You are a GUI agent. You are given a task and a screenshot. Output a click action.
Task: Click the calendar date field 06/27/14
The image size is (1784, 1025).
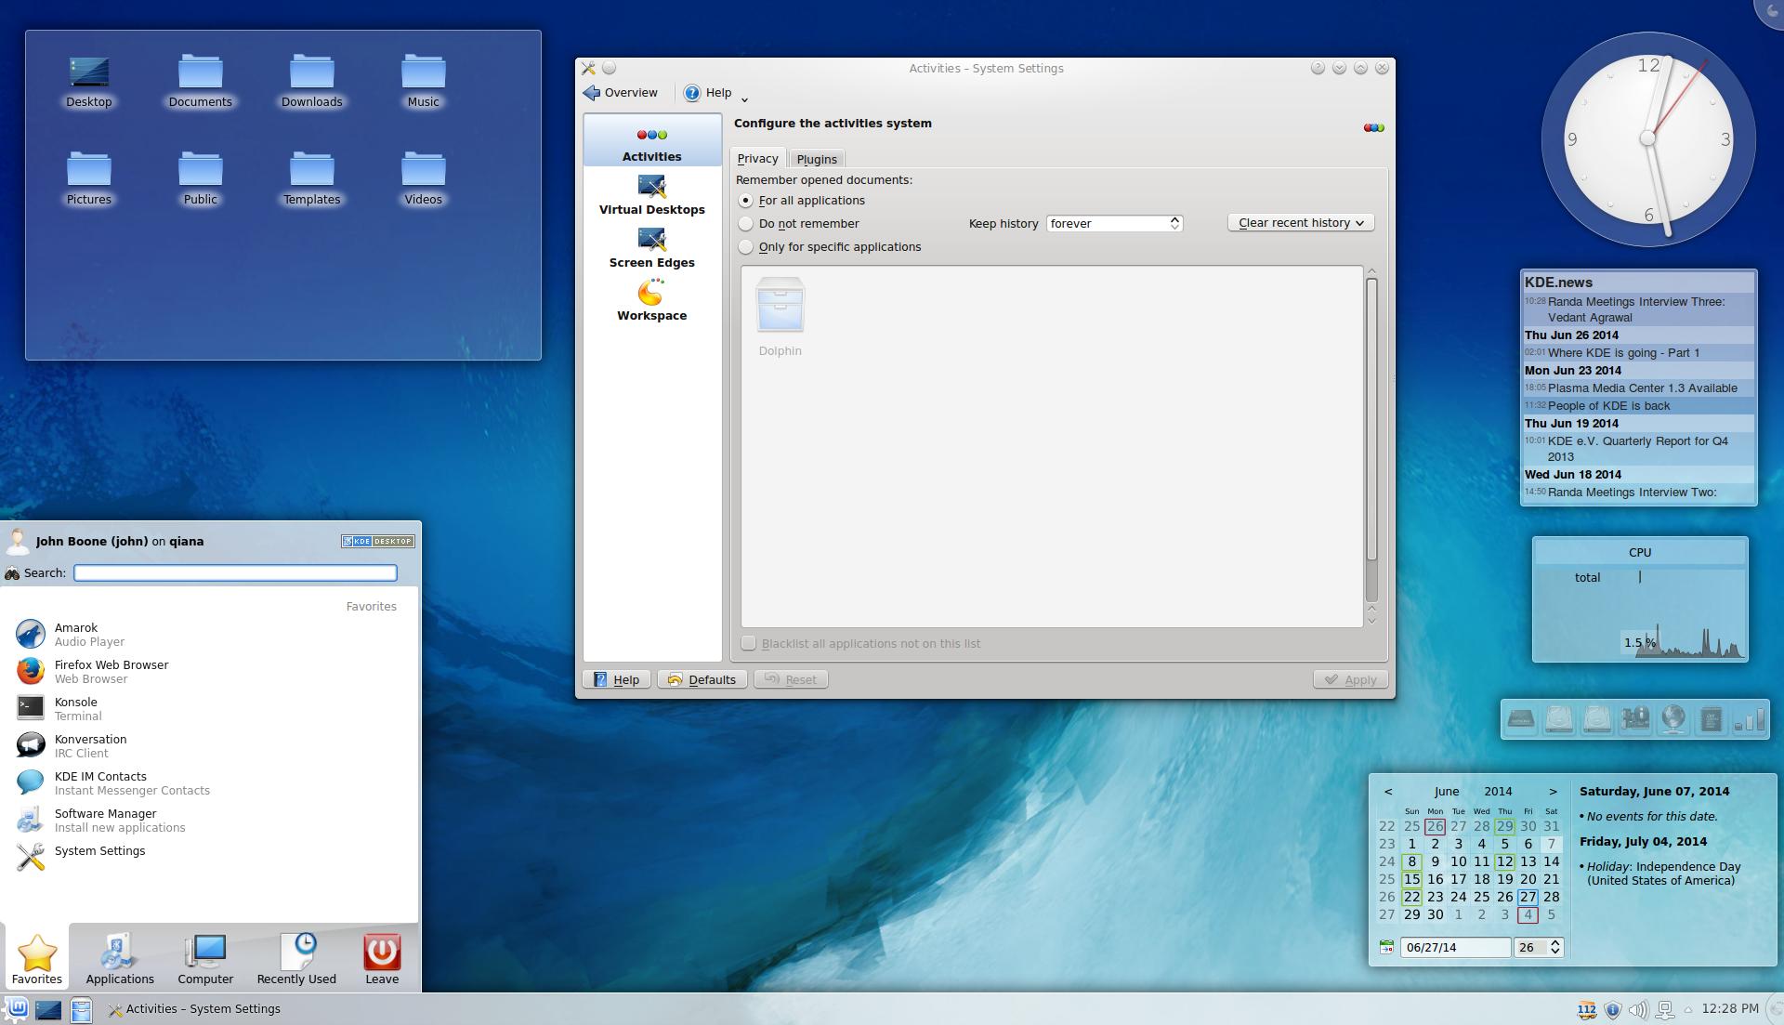pos(1455,947)
